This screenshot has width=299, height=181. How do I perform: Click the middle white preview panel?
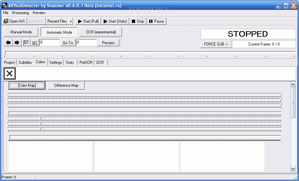pos(136,157)
